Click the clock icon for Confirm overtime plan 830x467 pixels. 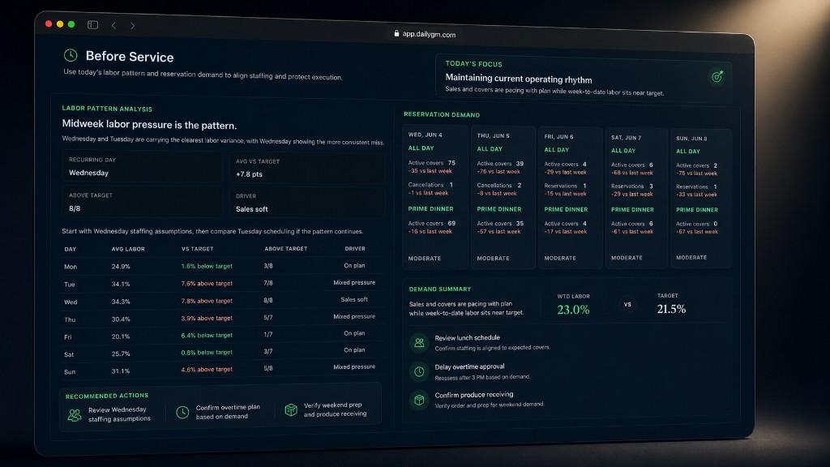[182, 413]
